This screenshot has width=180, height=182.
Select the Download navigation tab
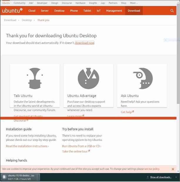pos(134,11)
